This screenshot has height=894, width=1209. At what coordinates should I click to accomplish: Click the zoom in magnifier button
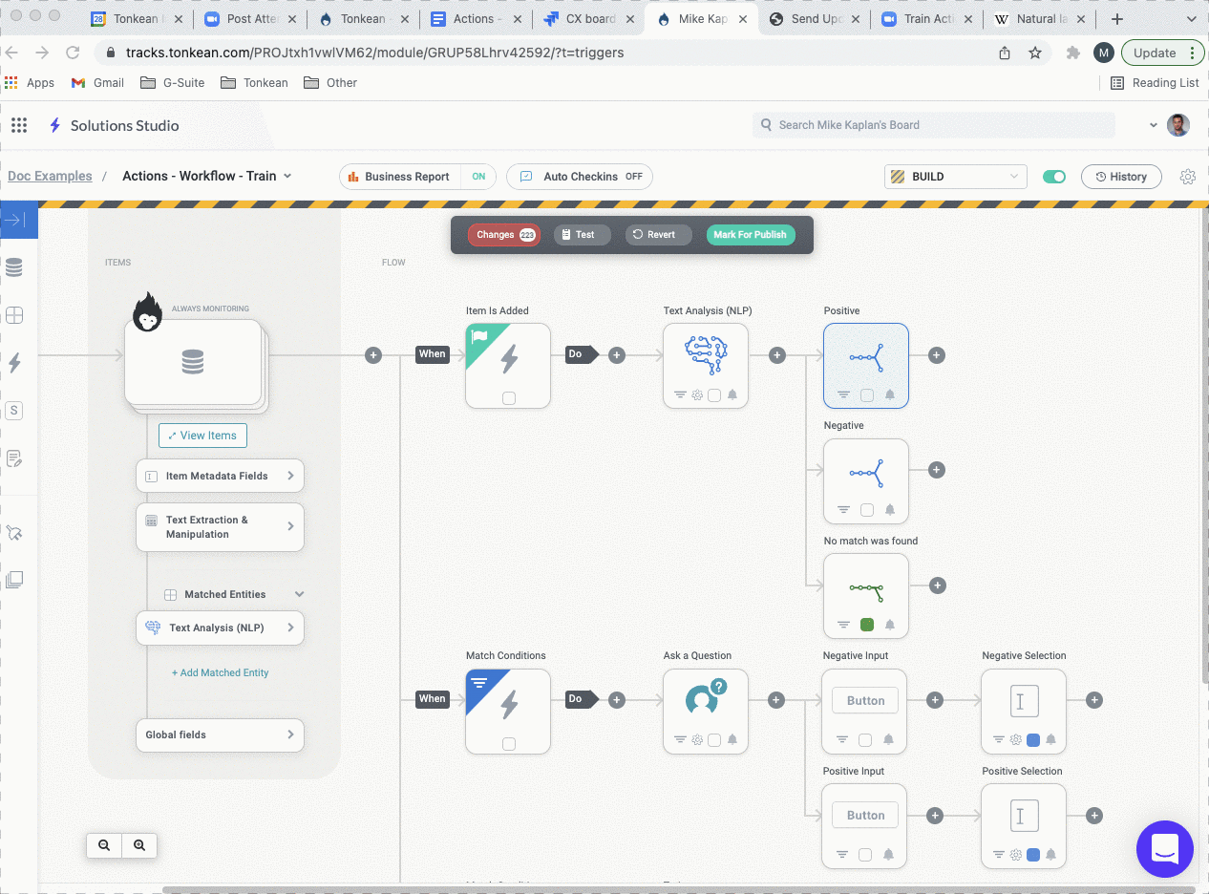(x=139, y=845)
